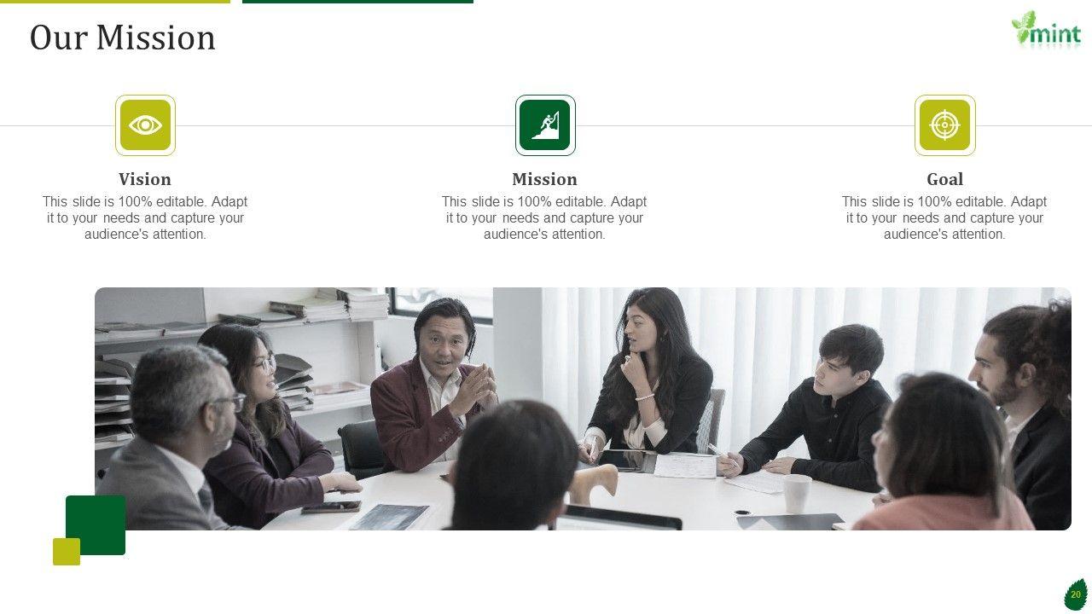
Task: Click the dark green accent bar at top
Action: tap(357, 2)
